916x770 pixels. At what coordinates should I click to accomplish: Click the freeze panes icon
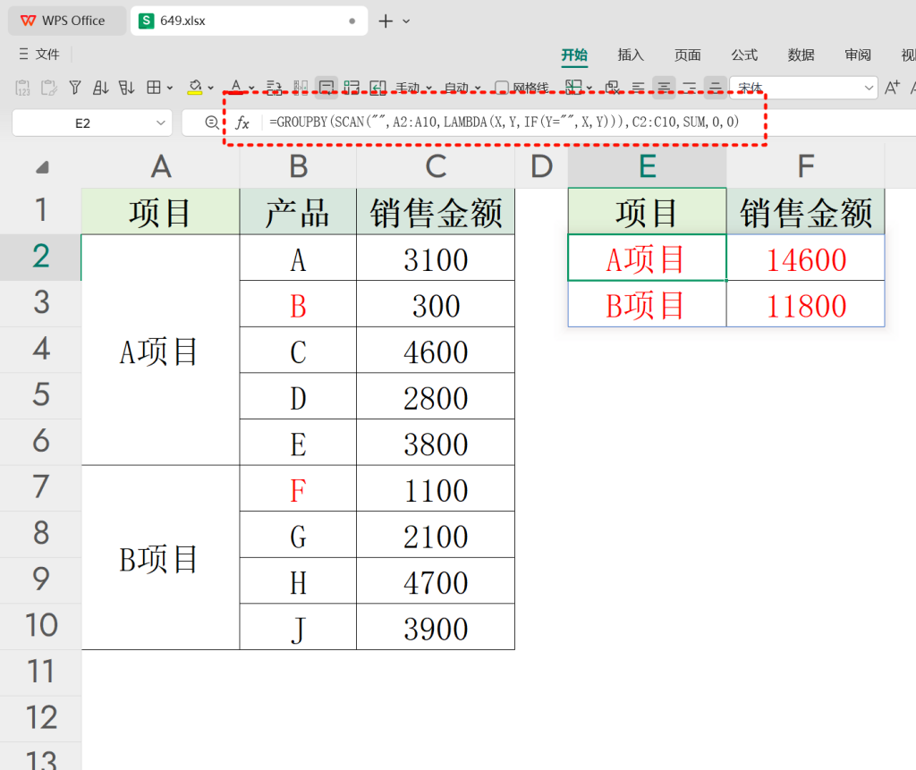[x=352, y=88]
